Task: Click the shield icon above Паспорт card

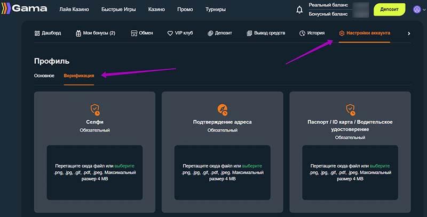Action: 350,110
